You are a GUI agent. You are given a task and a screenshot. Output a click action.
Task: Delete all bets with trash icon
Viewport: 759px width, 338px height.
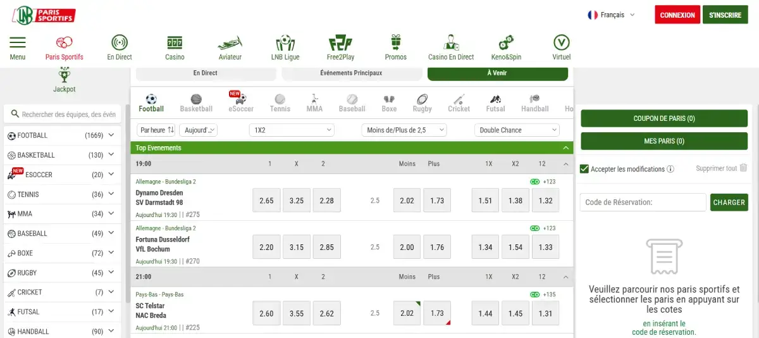point(743,168)
